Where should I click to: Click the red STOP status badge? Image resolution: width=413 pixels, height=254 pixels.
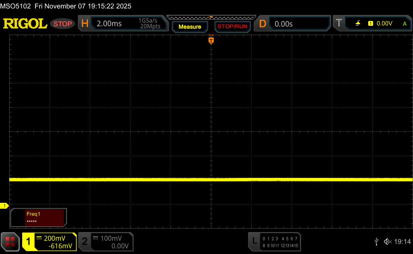pyautogui.click(x=63, y=24)
